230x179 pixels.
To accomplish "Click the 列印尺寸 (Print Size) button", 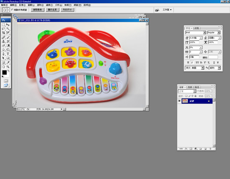I will coord(67,10).
